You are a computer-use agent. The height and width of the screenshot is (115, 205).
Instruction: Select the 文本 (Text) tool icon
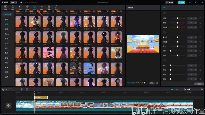click(x=20, y=7)
